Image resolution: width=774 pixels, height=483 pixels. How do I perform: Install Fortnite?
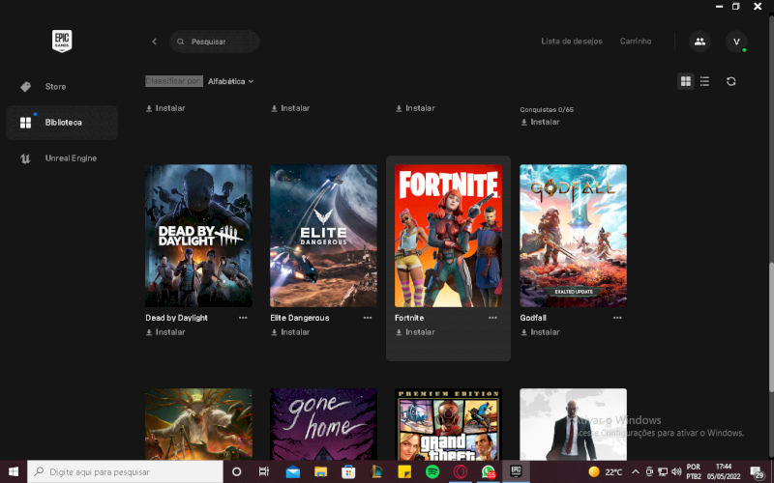point(416,332)
